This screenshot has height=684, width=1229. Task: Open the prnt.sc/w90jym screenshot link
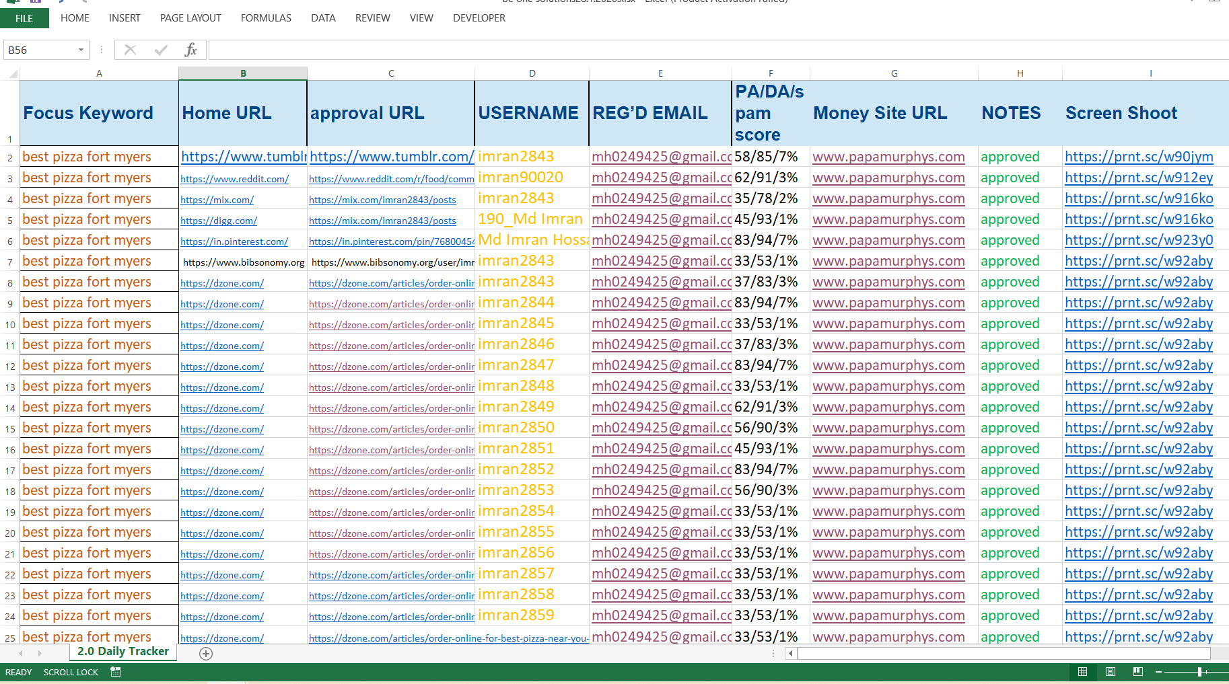(x=1139, y=157)
